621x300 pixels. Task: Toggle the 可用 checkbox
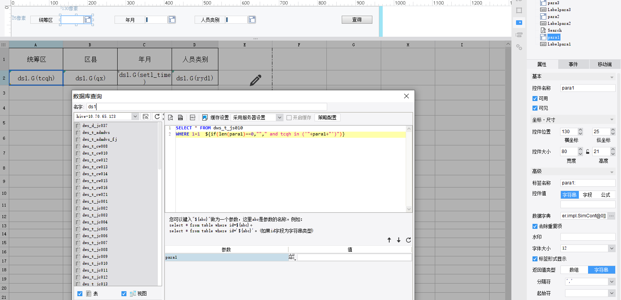[535, 98]
